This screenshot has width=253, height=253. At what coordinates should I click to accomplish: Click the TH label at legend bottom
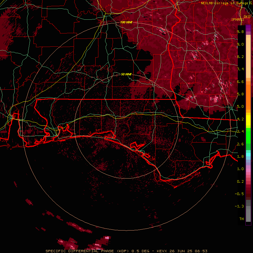[241, 219]
